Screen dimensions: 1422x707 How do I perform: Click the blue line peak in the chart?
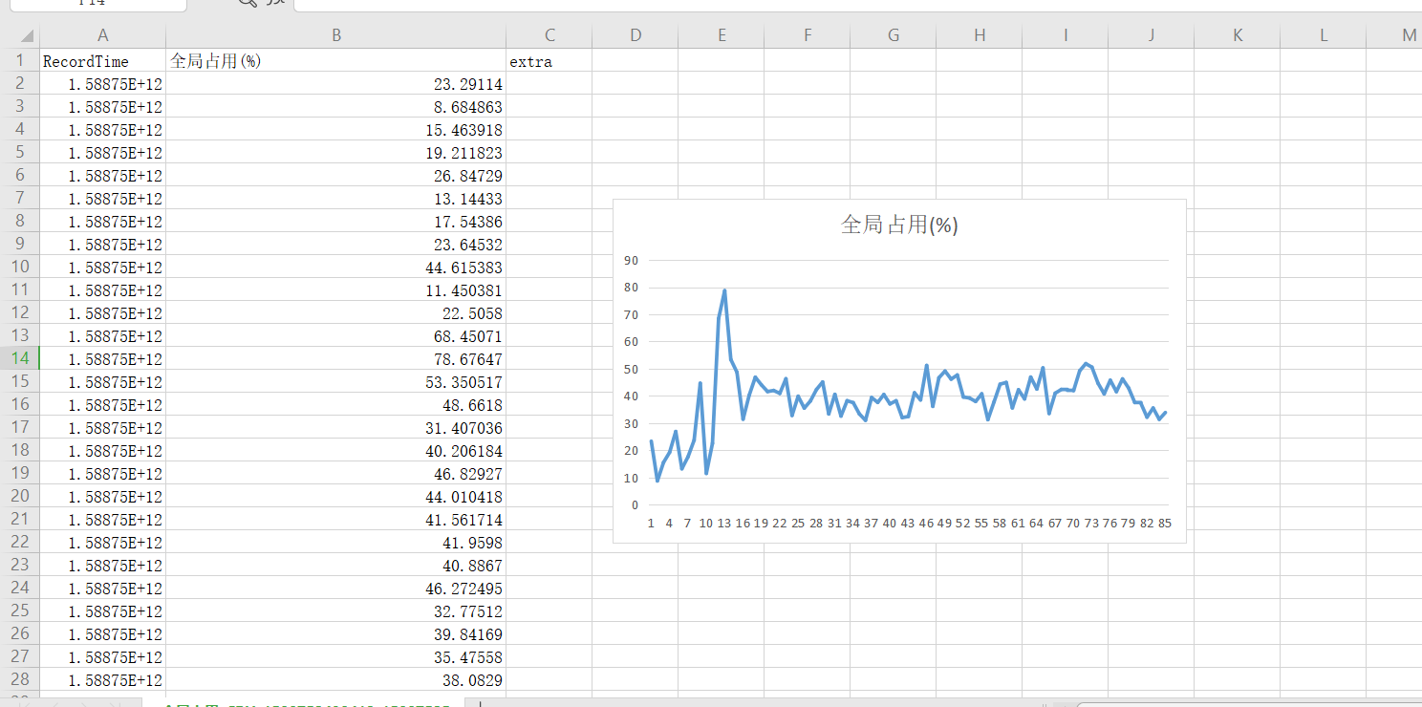click(724, 290)
